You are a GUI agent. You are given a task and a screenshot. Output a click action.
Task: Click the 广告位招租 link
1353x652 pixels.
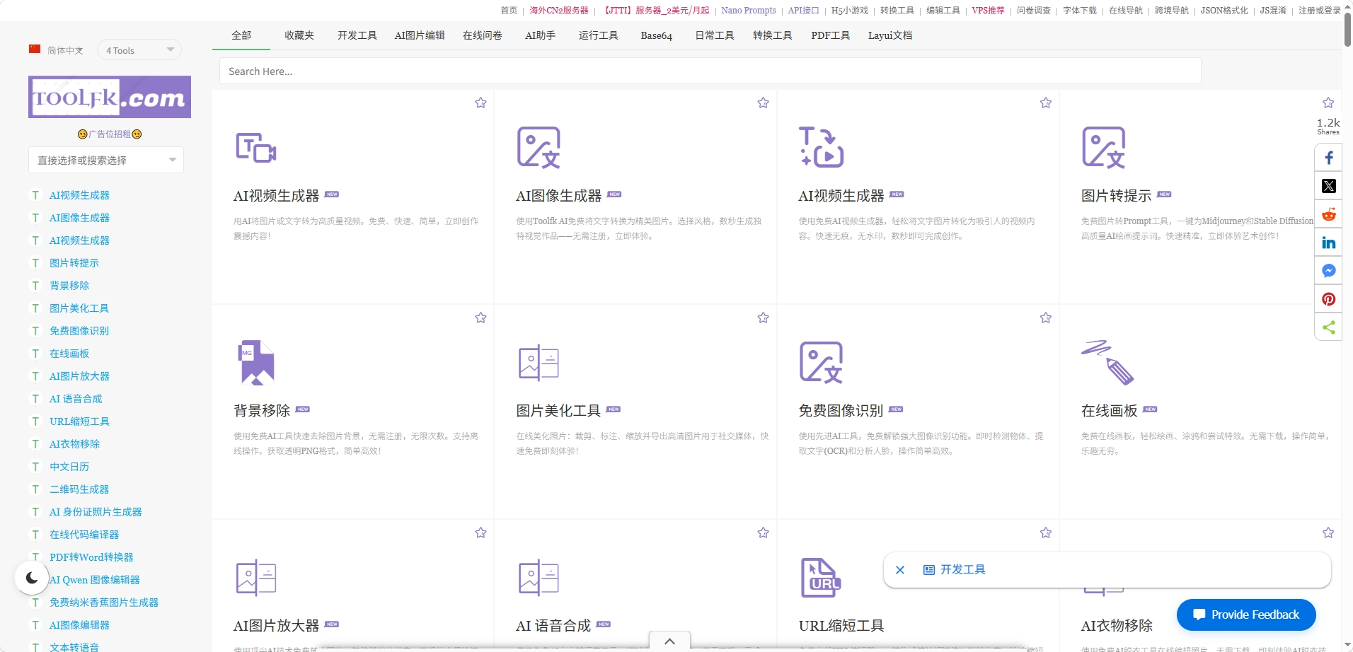[110, 134]
